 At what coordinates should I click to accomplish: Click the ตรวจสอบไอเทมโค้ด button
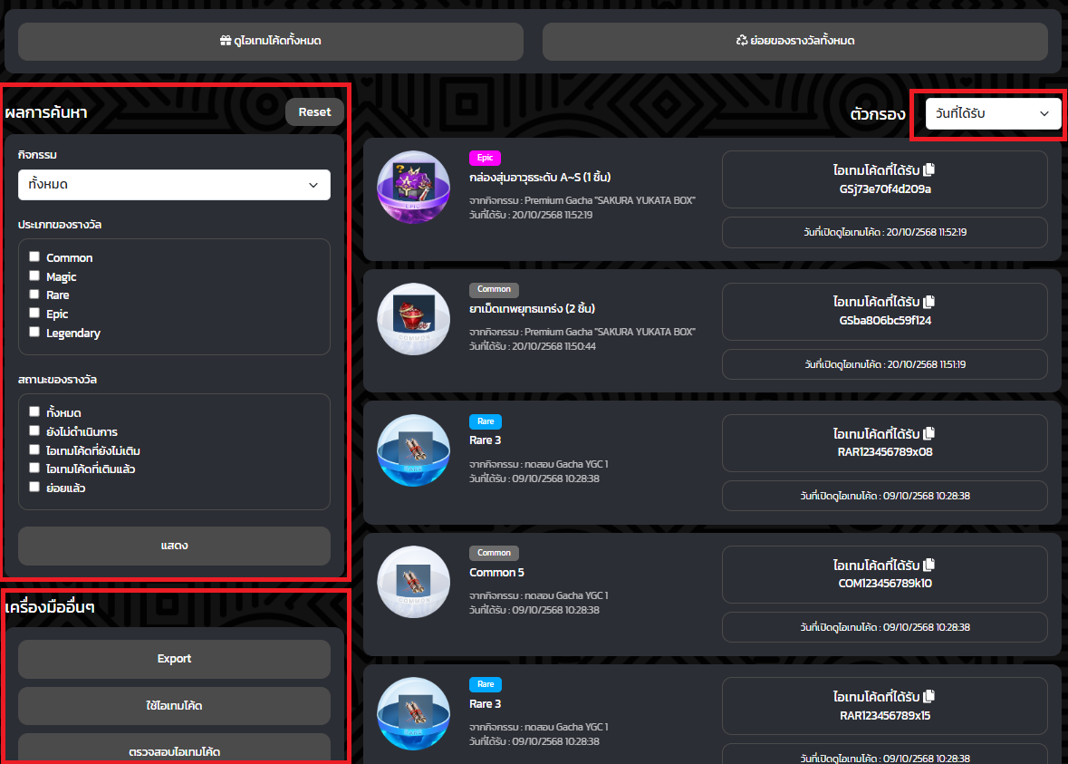tap(174, 750)
